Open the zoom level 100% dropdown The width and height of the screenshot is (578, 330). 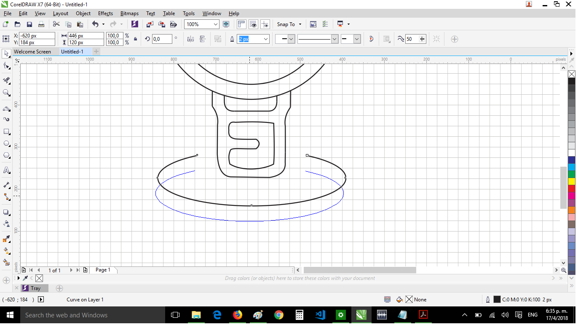[x=216, y=24]
